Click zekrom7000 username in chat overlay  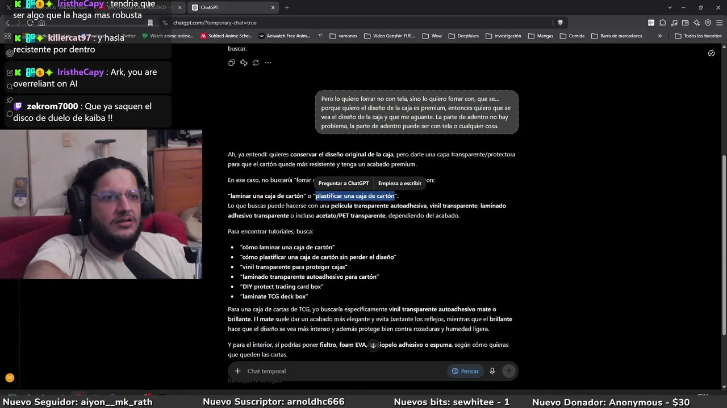[52, 106]
